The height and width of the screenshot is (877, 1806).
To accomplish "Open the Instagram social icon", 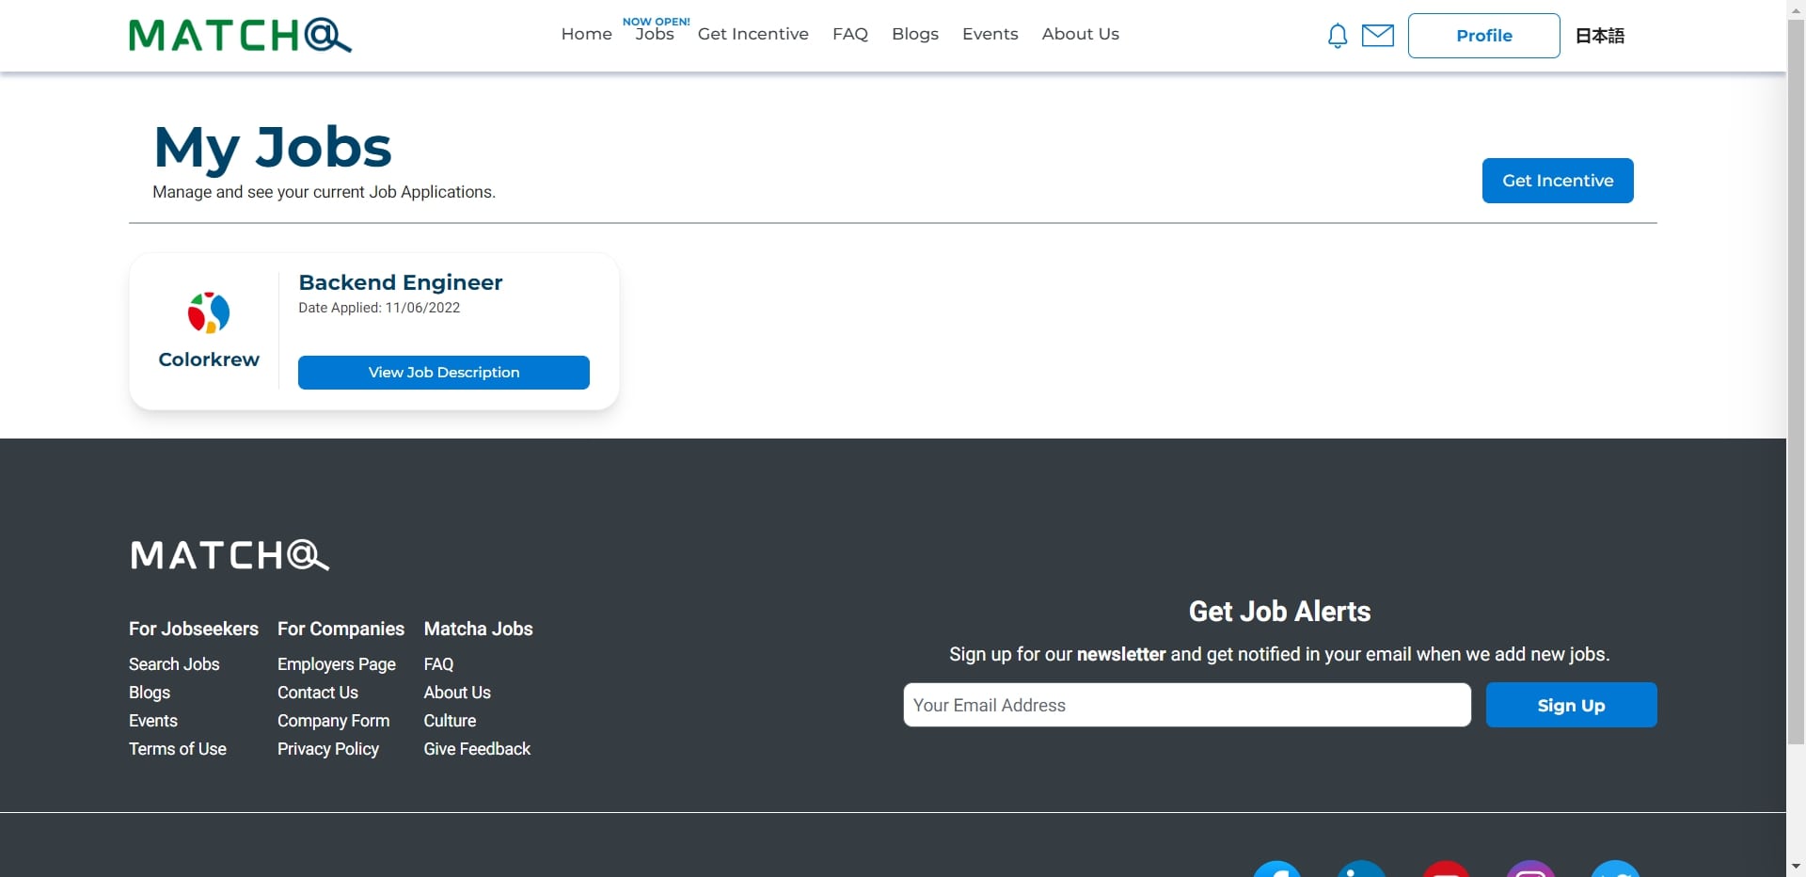I will coord(1530,869).
